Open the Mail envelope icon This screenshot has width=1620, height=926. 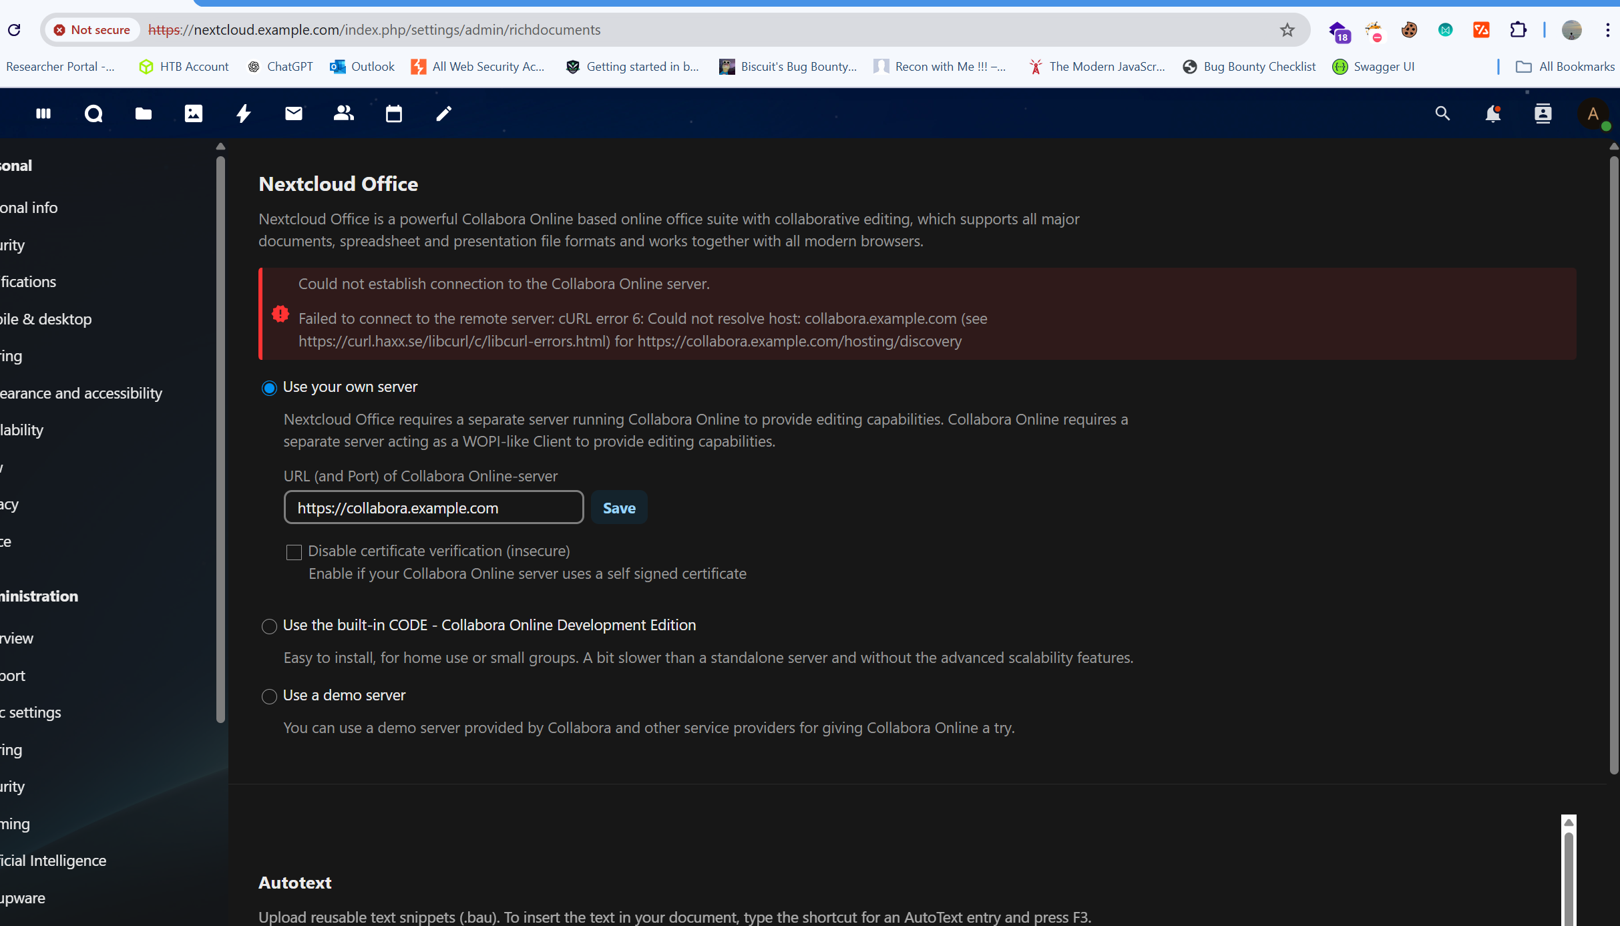click(x=294, y=113)
